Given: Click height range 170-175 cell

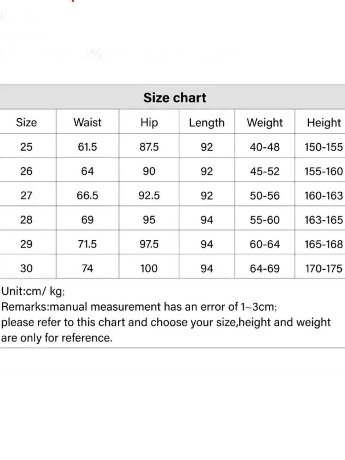Looking at the screenshot, I should [324, 268].
